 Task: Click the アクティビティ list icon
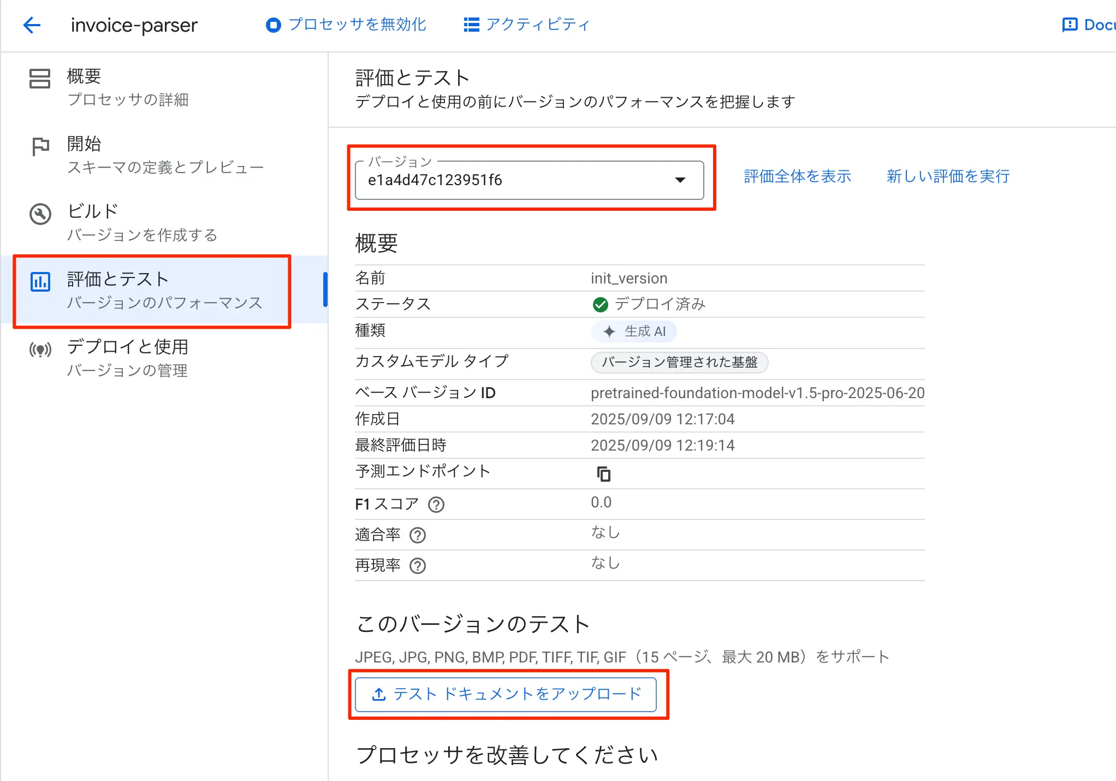click(x=471, y=25)
